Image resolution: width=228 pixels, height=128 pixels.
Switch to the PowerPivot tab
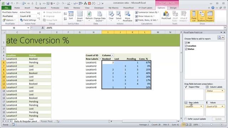[128, 8]
